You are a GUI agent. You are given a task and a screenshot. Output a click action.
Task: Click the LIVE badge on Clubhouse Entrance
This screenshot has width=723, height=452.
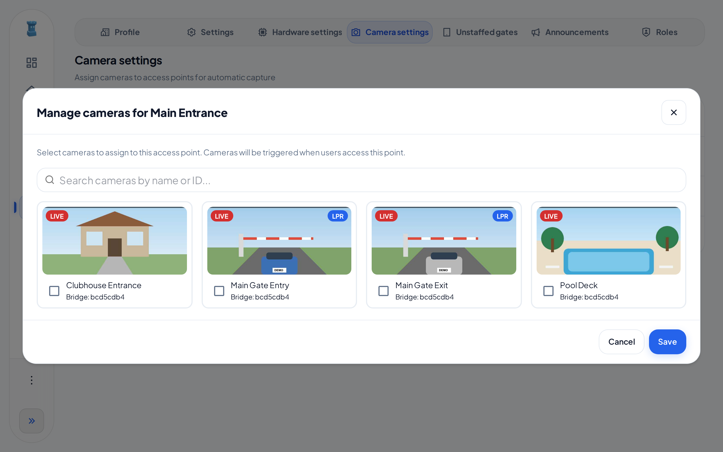pos(57,216)
